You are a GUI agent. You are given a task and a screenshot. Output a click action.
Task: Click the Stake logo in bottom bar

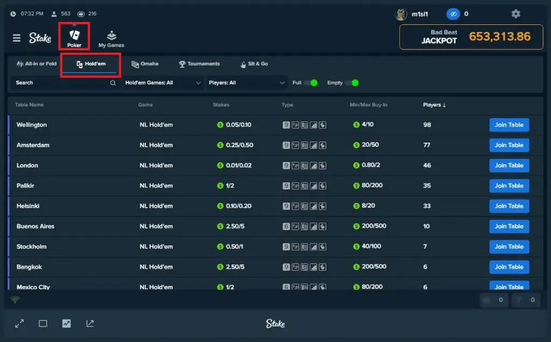tap(275, 323)
